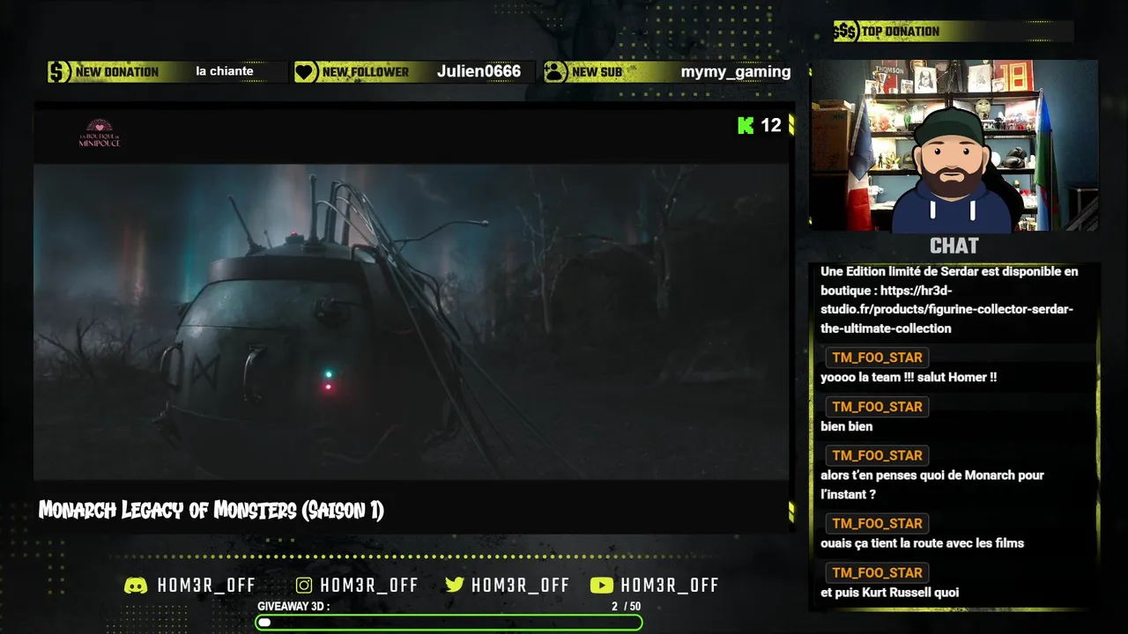Click the YouTube icon in the socials bar

click(602, 586)
